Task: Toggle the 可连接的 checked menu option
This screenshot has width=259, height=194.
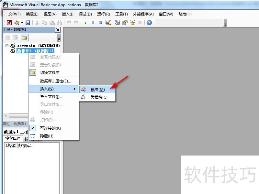Action: (50, 128)
